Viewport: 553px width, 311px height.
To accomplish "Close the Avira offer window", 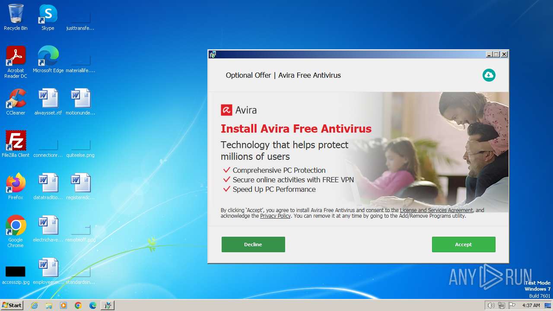I will point(504,54).
